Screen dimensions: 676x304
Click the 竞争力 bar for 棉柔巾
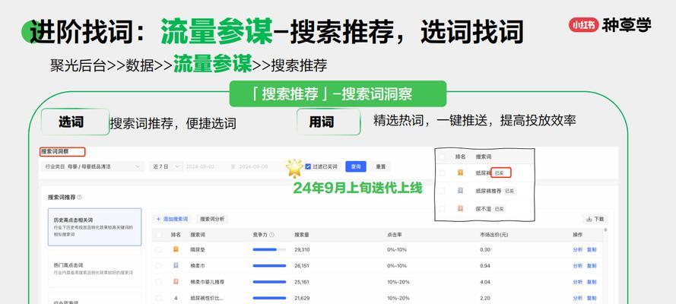(269, 266)
